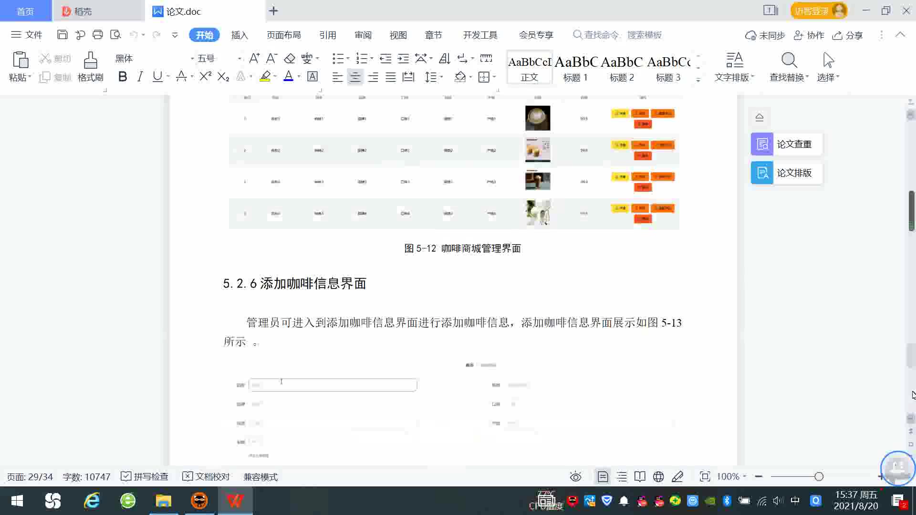Click the 分享 share button

point(848,35)
